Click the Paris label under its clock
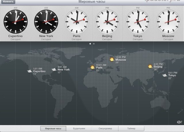 coord(77,36)
